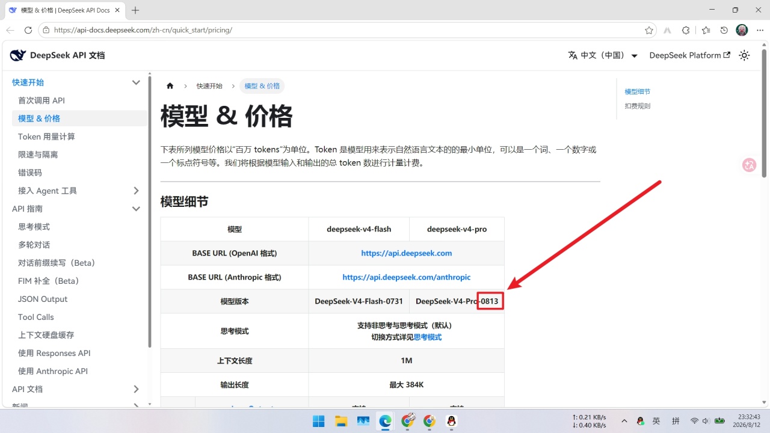This screenshot has width=770, height=433.
Task: Open a new browser tab
Action: click(135, 10)
